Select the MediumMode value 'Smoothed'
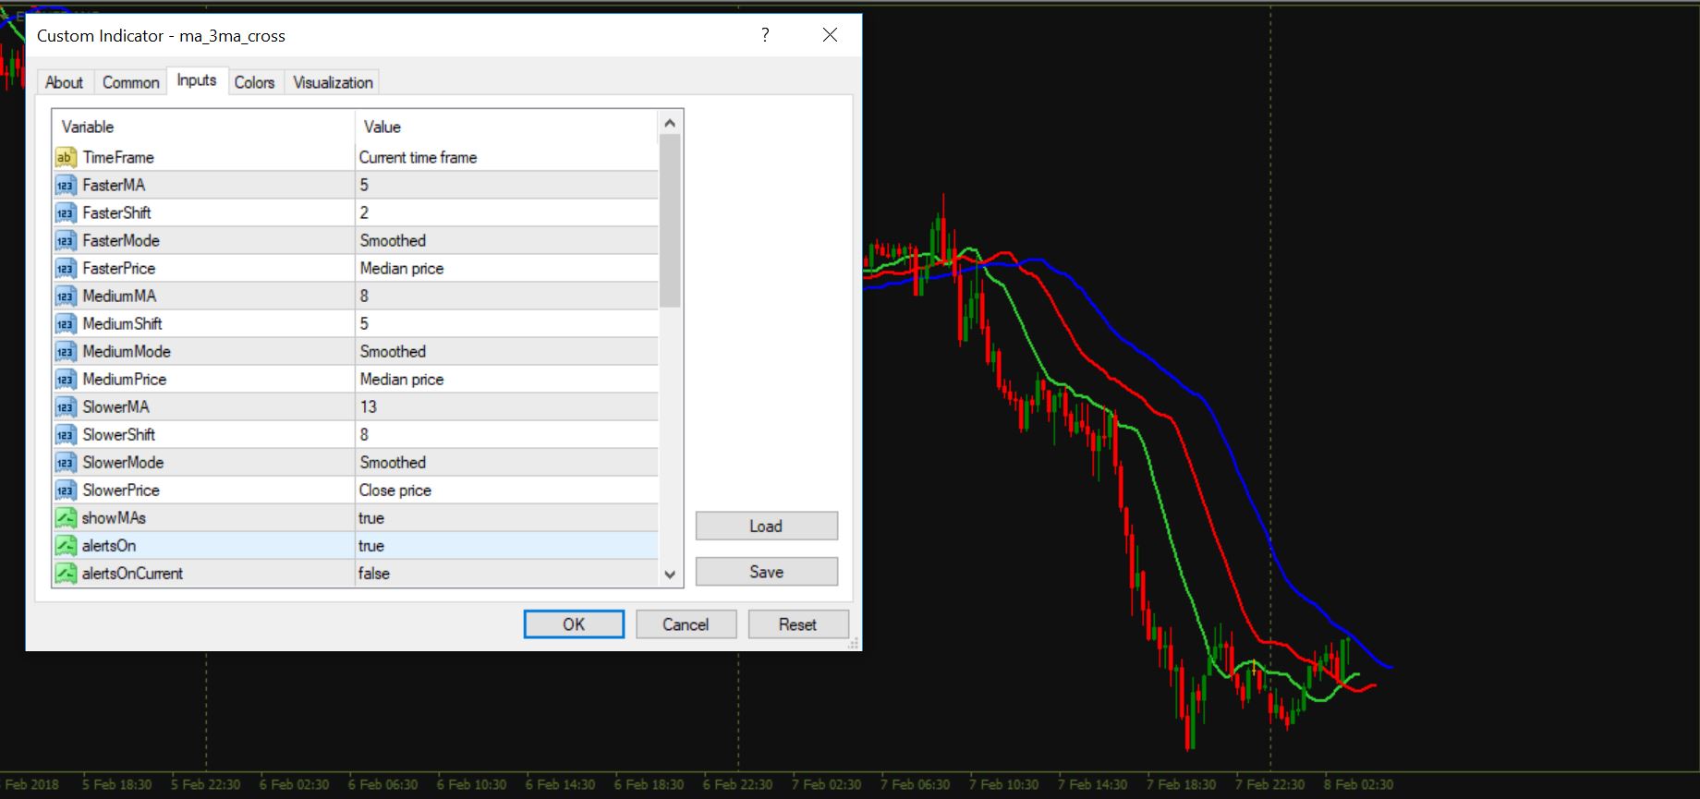The image size is (1700, 799). click(x=393, y=351)
